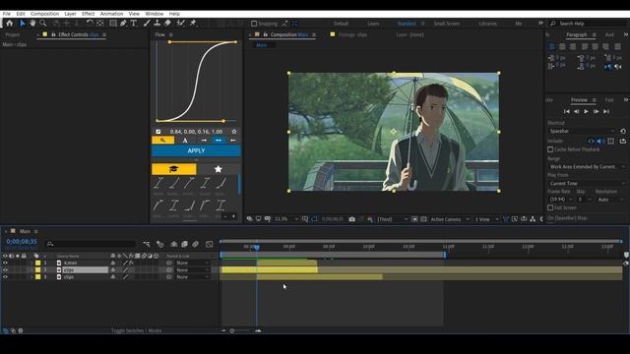This screenshot has height=354, width=630.
Task: Click the Home icon in the toolbar
Action: point(9,24)
